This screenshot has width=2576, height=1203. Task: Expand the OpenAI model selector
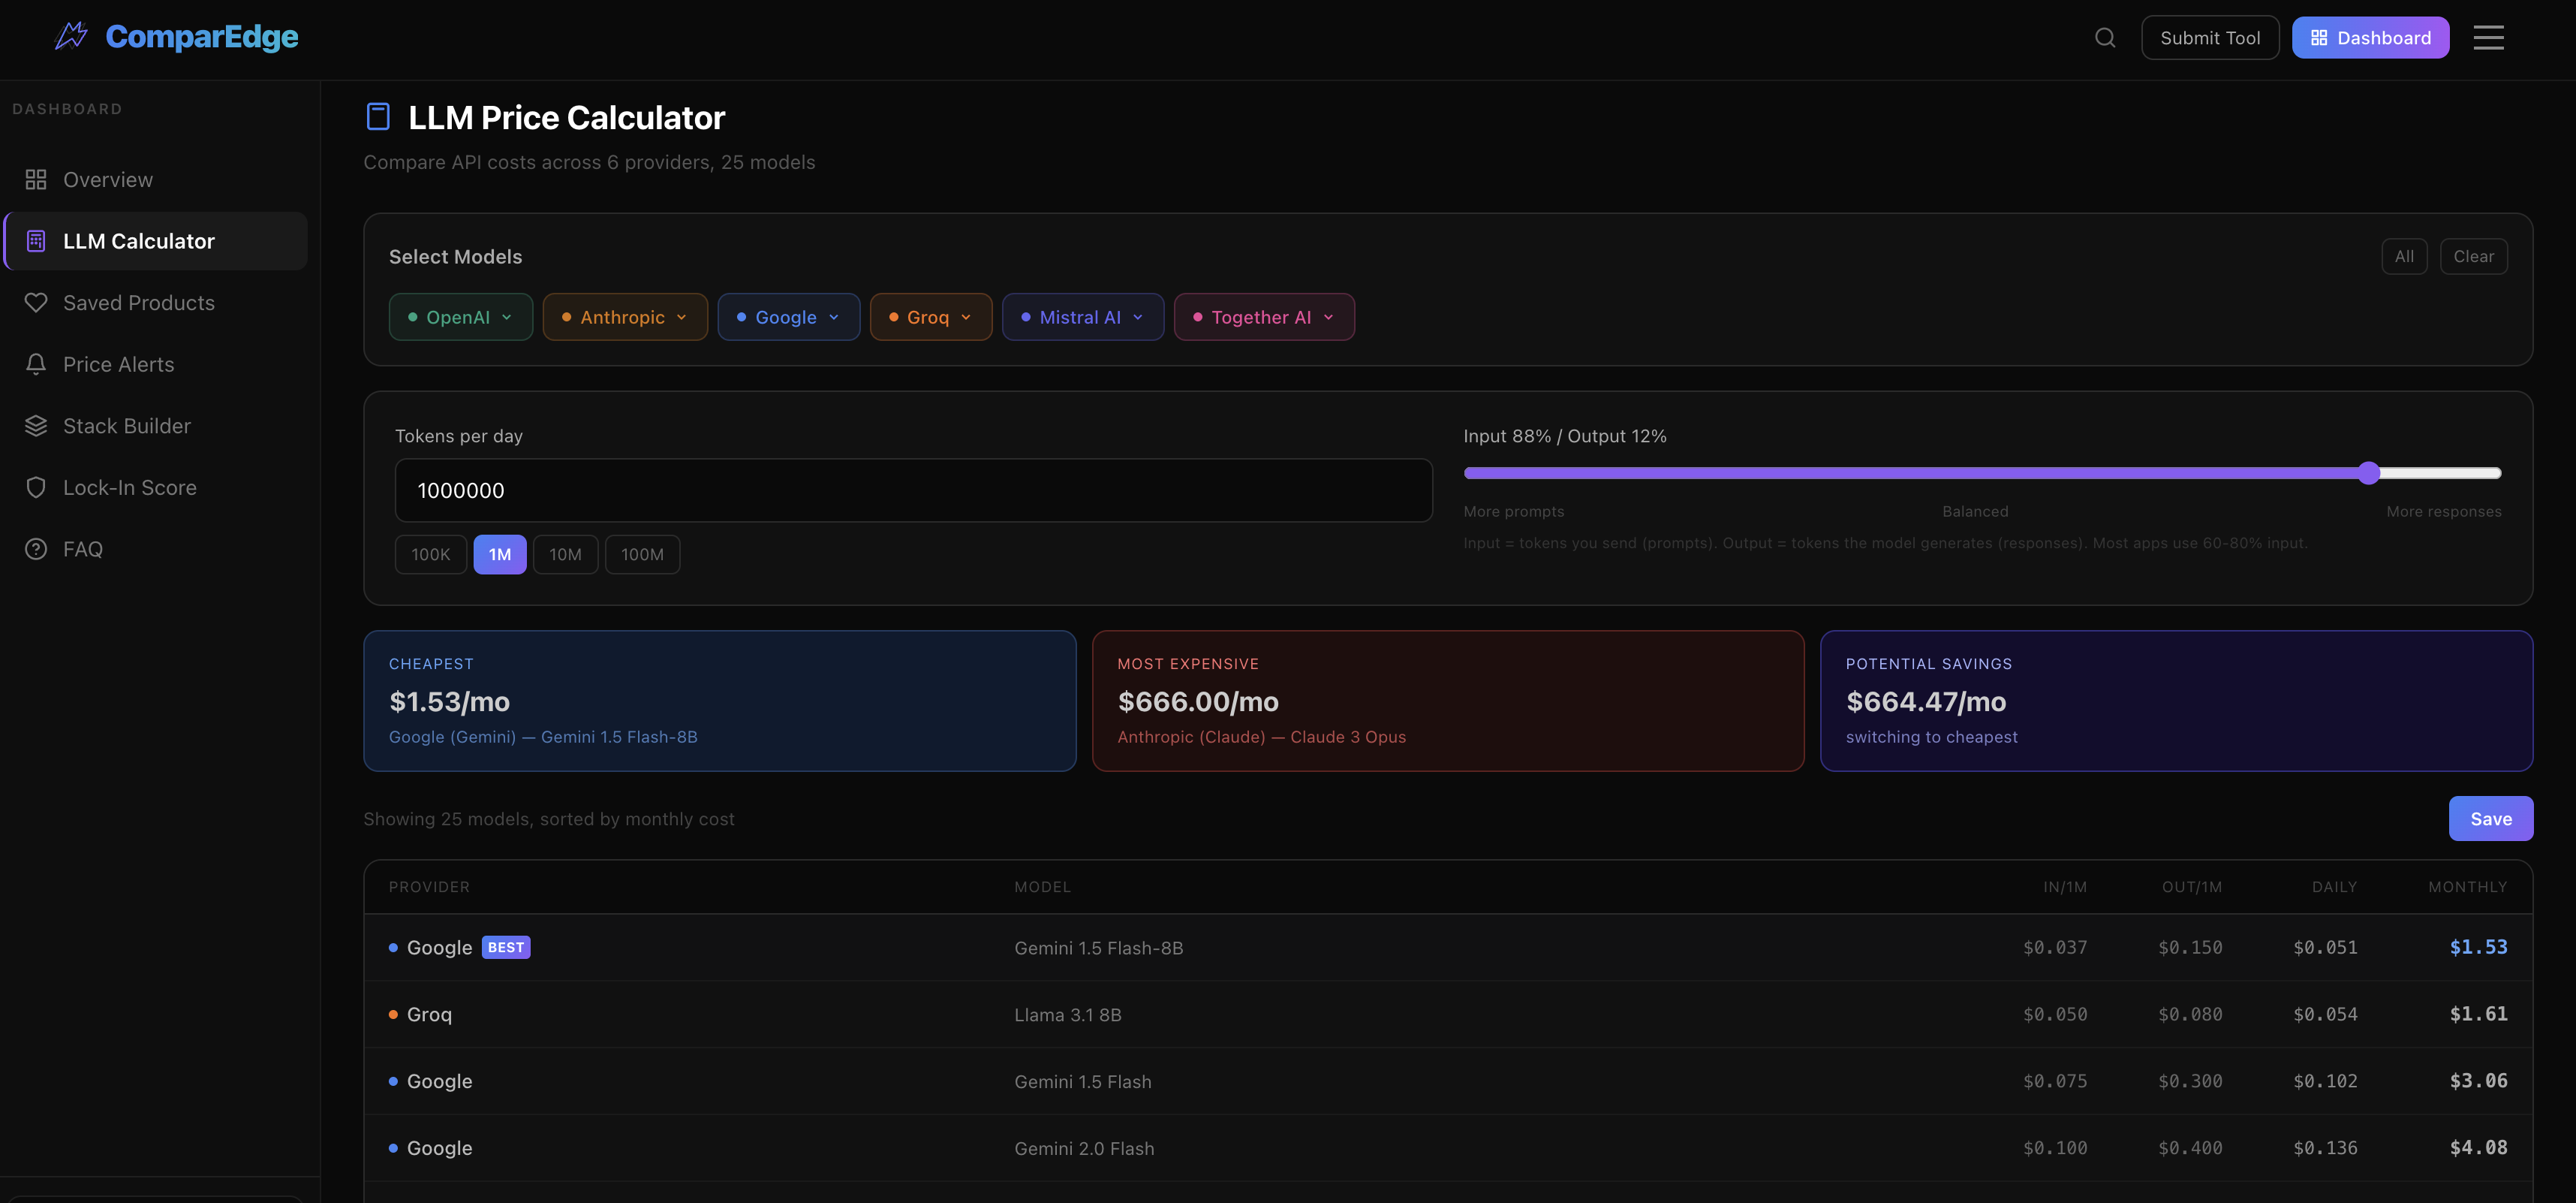(x=460, y=316)
